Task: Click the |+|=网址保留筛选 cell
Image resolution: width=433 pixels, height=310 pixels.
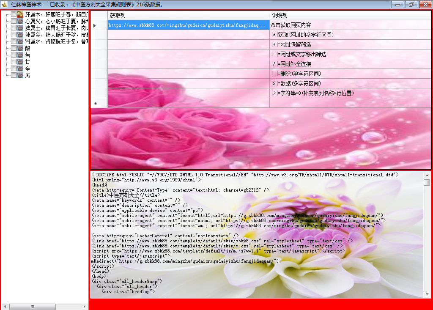Action: pyautogui.click(x=350, y=44)
